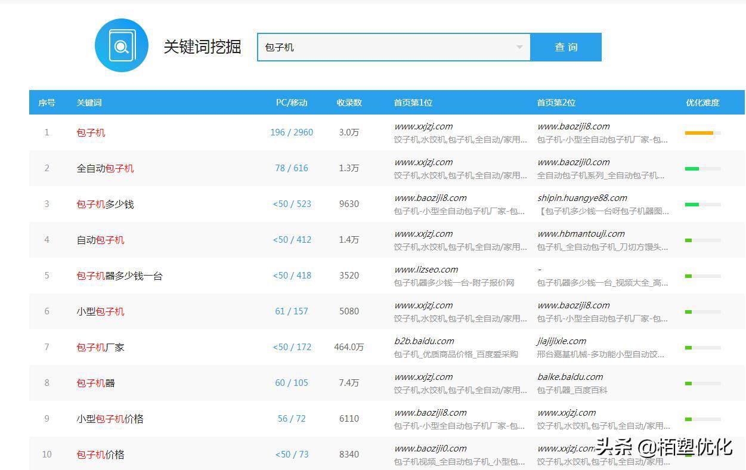Open keyword 包子机厂家 in row 7

pyautogui.click(x=101, y=347)
